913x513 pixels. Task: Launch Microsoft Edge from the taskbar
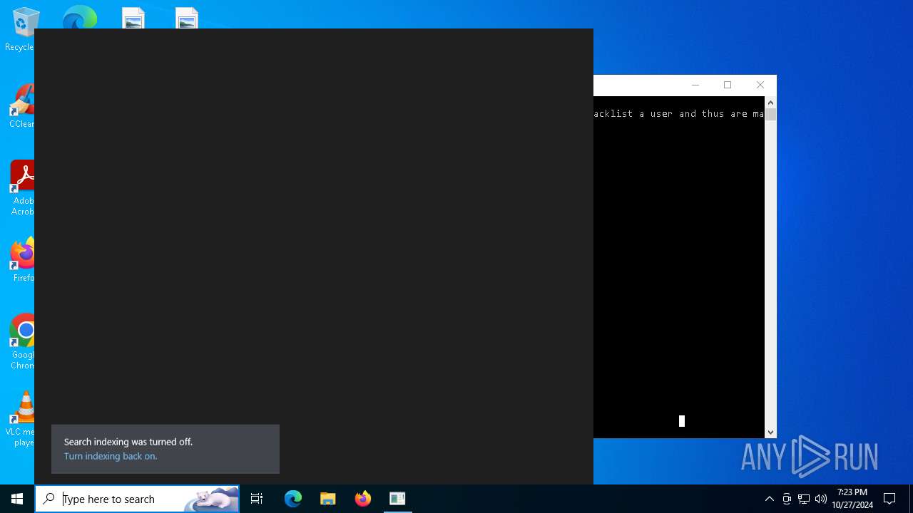point(293,499)
